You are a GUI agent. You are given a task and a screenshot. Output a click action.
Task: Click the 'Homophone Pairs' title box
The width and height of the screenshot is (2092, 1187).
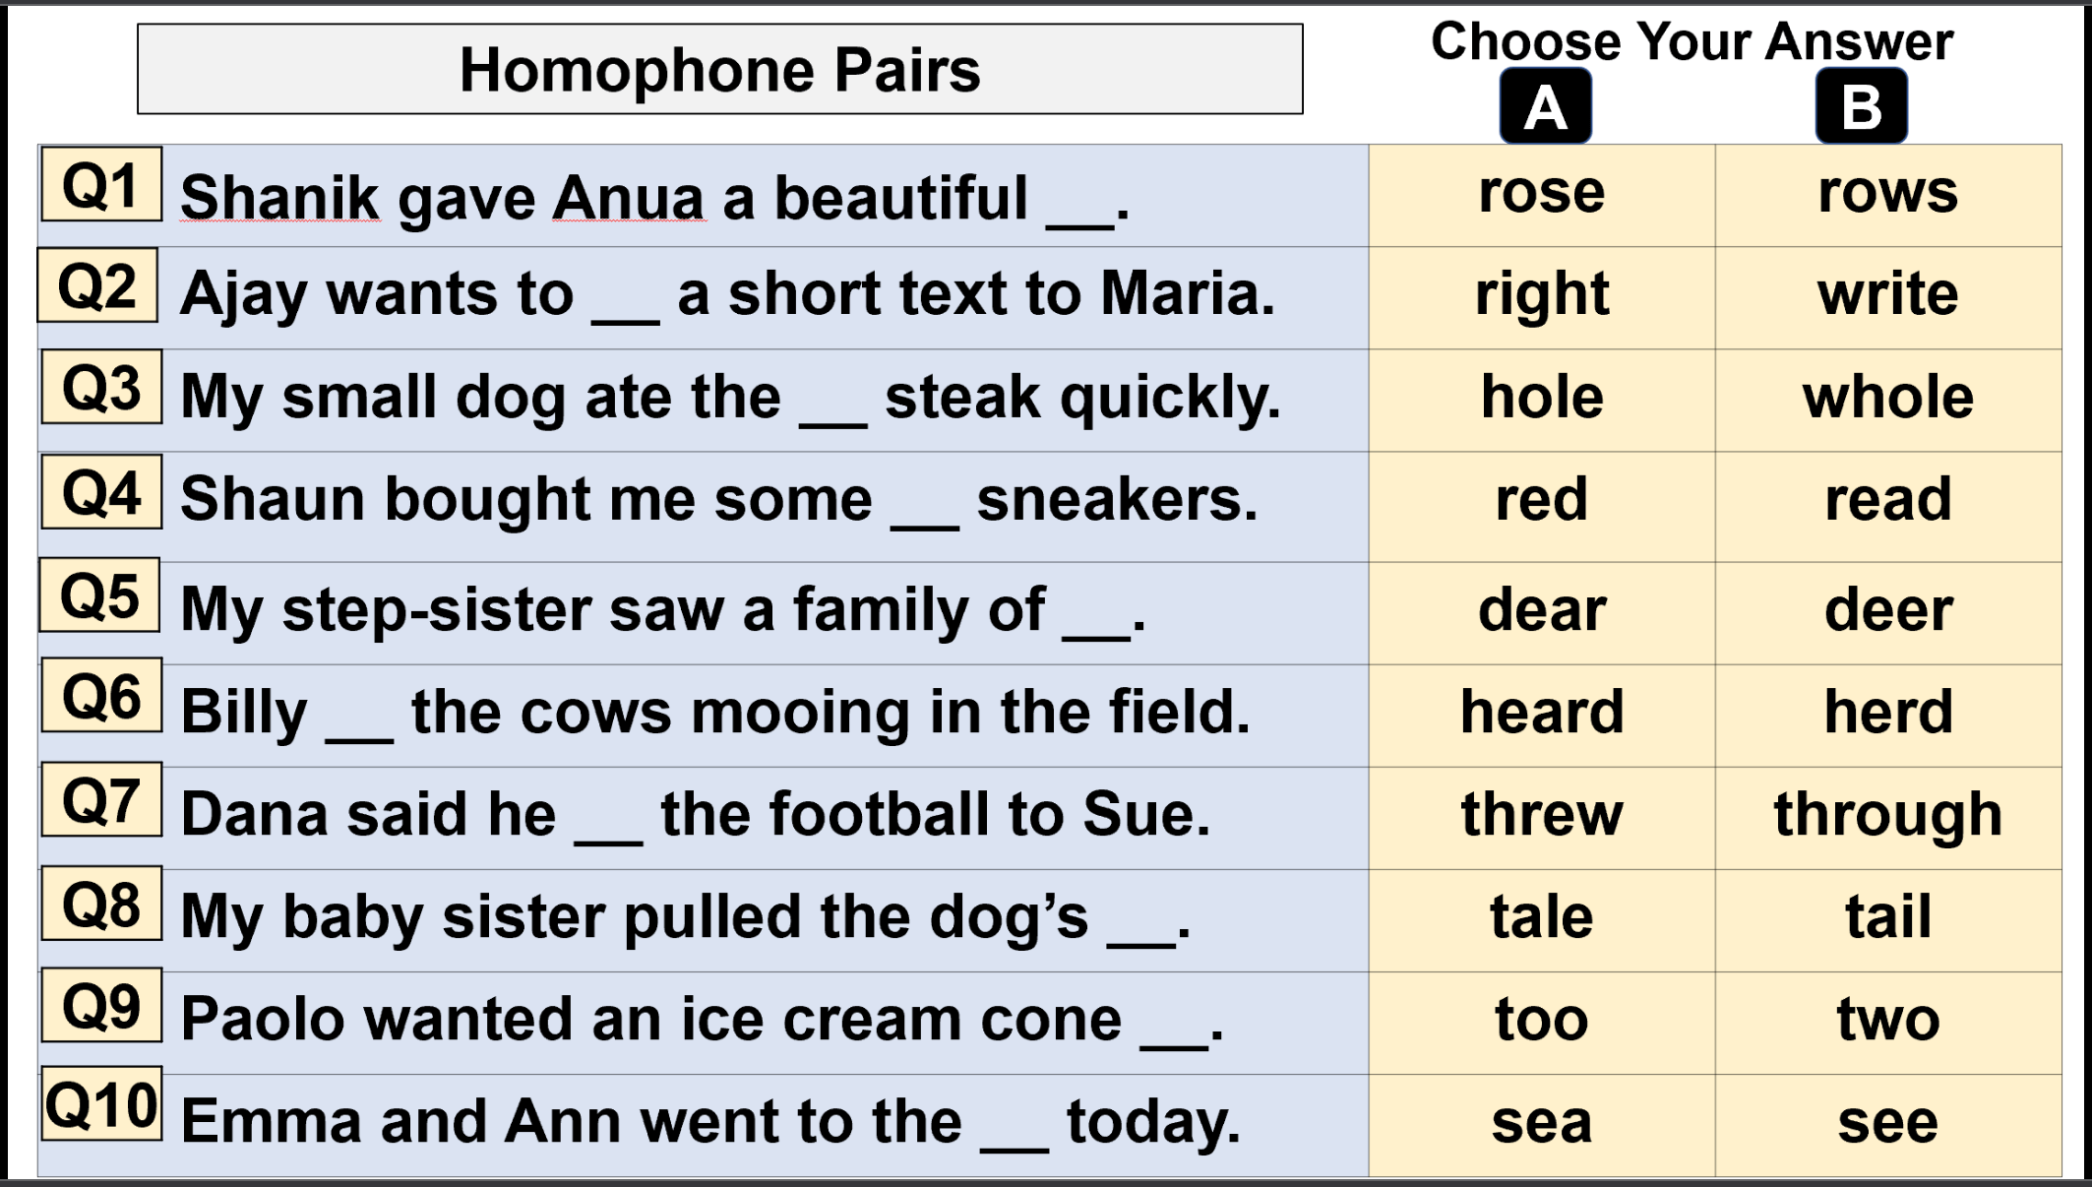[x=719, y=70]
